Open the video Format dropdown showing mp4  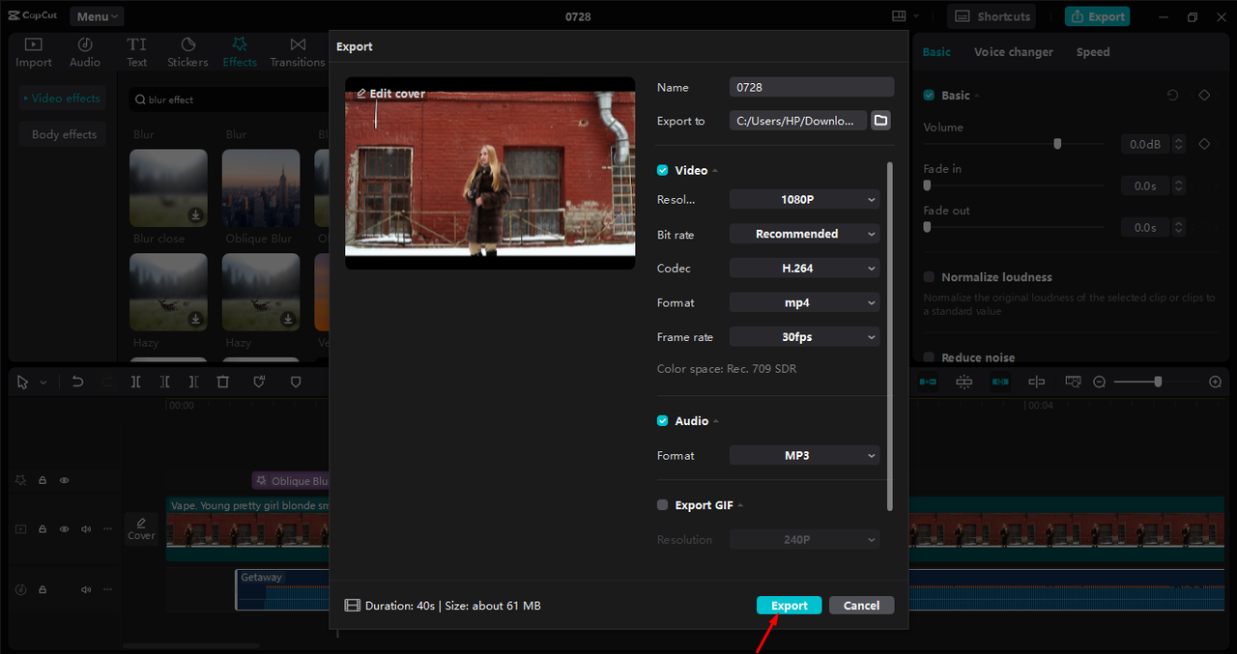point(804,302)
